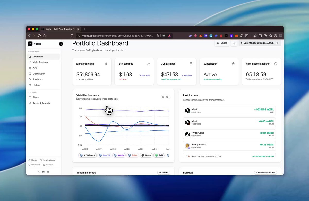Go to Yield Tracking in the sidebar
309x201 pixels.
tap(44, 62)
